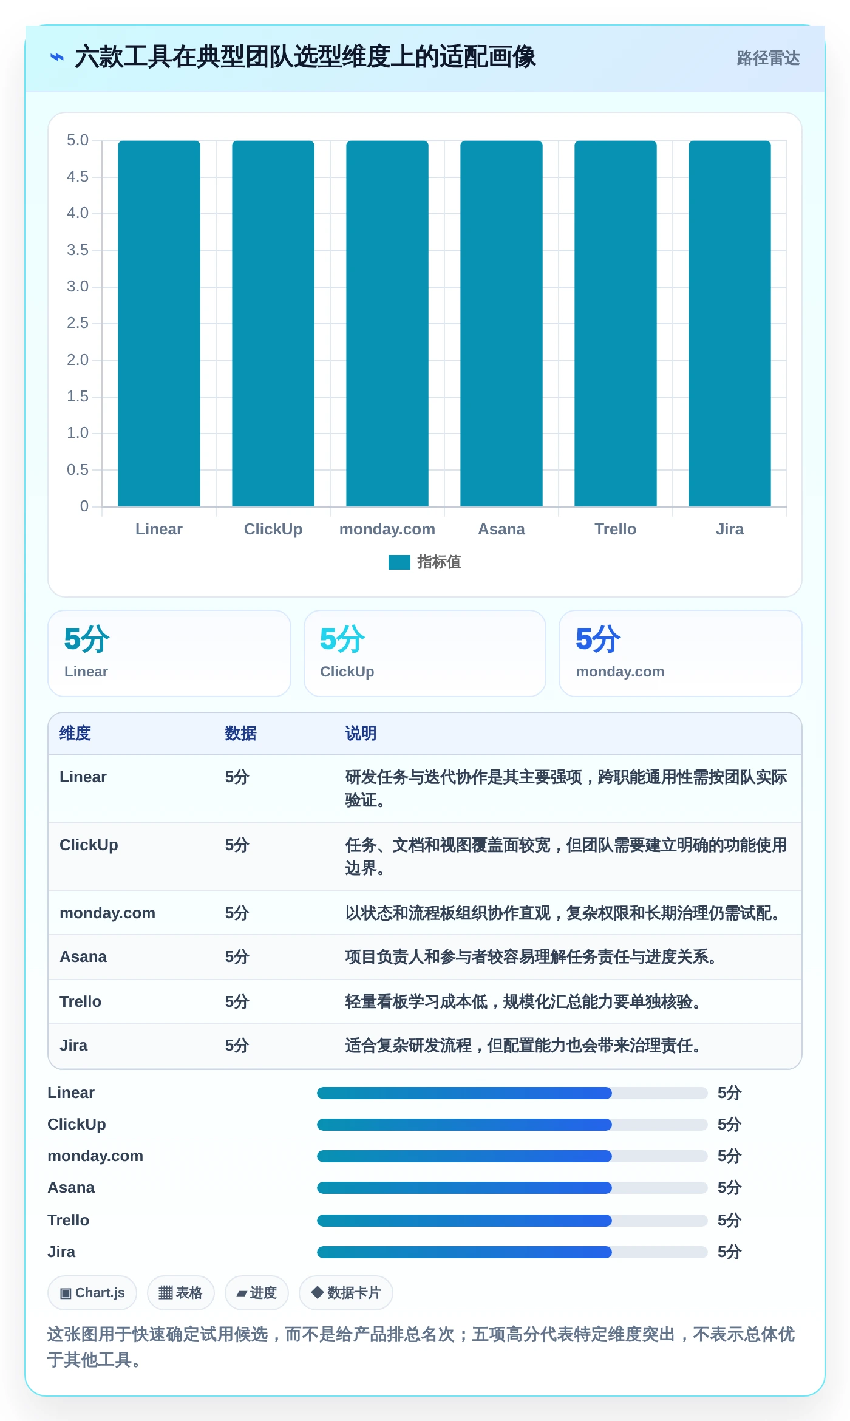Click the Trello x-axis label

[x=616, y=530]
